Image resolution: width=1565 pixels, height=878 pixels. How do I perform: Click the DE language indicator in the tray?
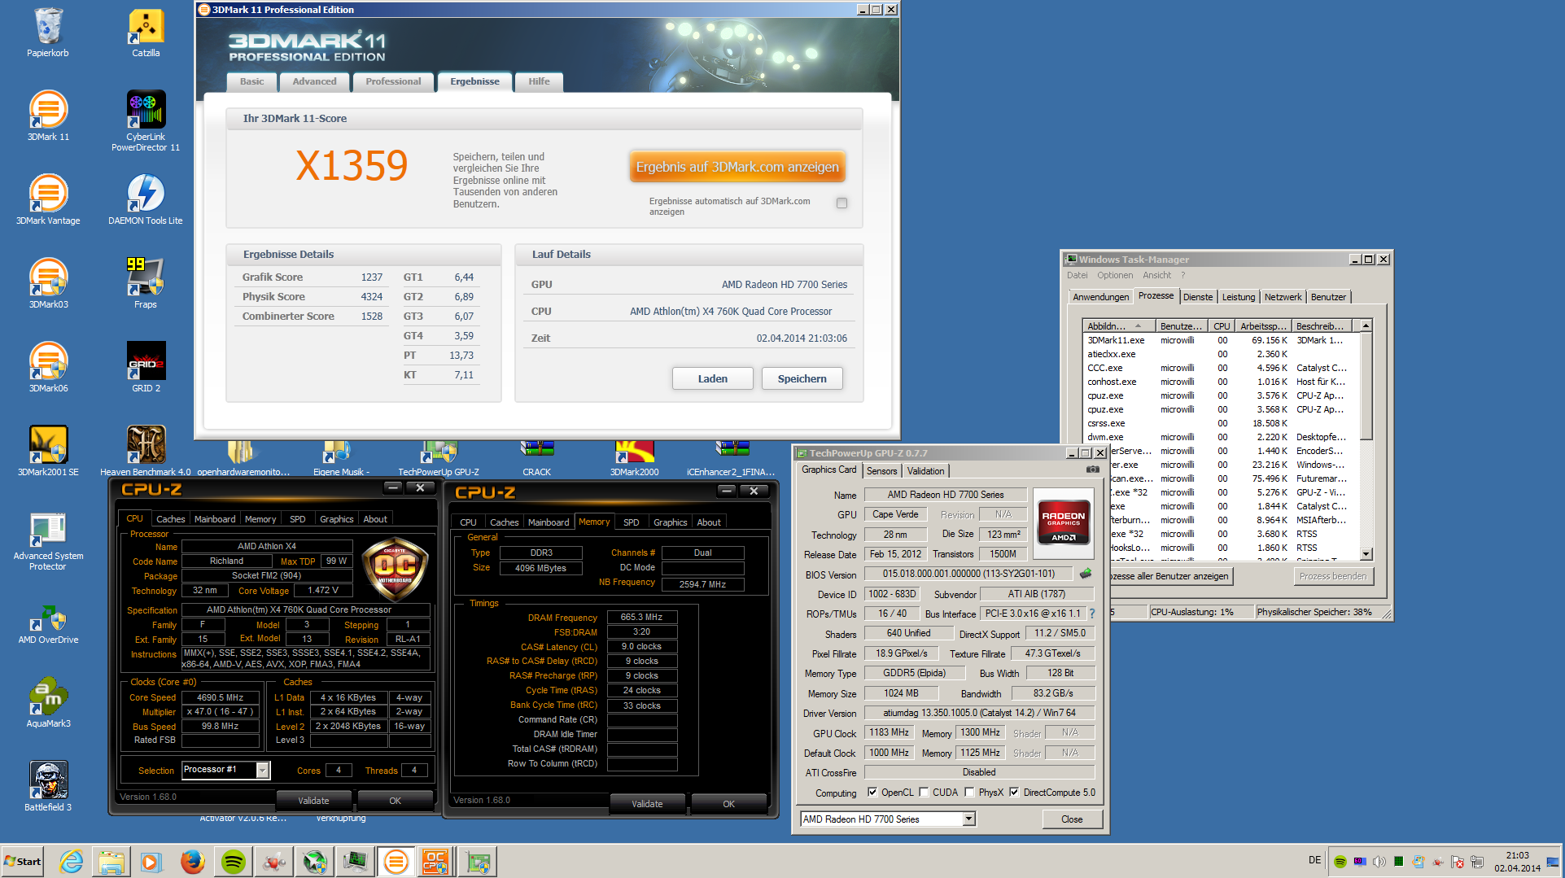[x=1314, y=860]
